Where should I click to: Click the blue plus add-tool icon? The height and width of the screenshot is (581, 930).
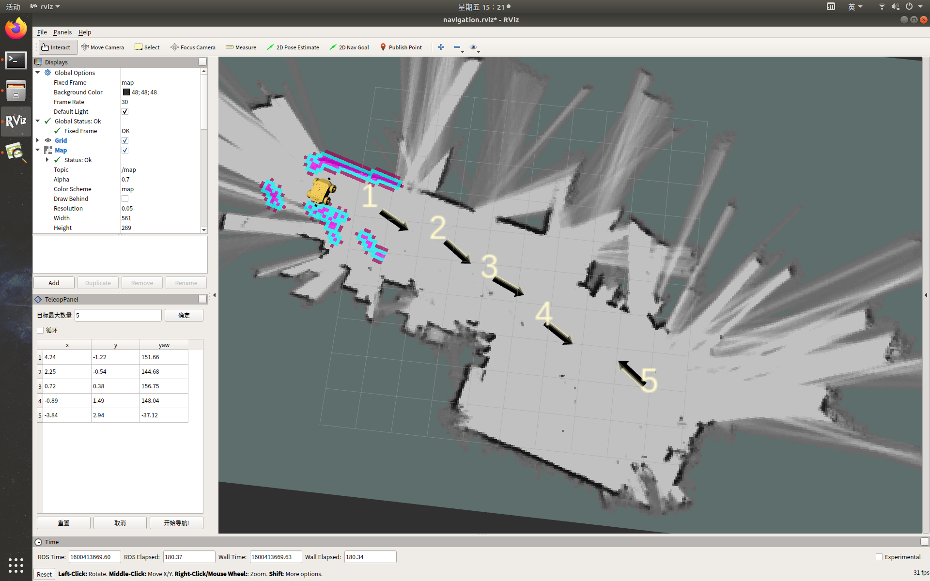coord(441,47)
